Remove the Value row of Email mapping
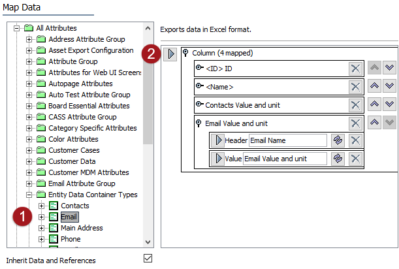The height and width of the screenshot is (269, 399). tap(355, 159)
